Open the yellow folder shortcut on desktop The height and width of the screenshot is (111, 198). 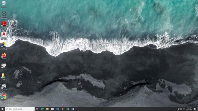[3, 75]
